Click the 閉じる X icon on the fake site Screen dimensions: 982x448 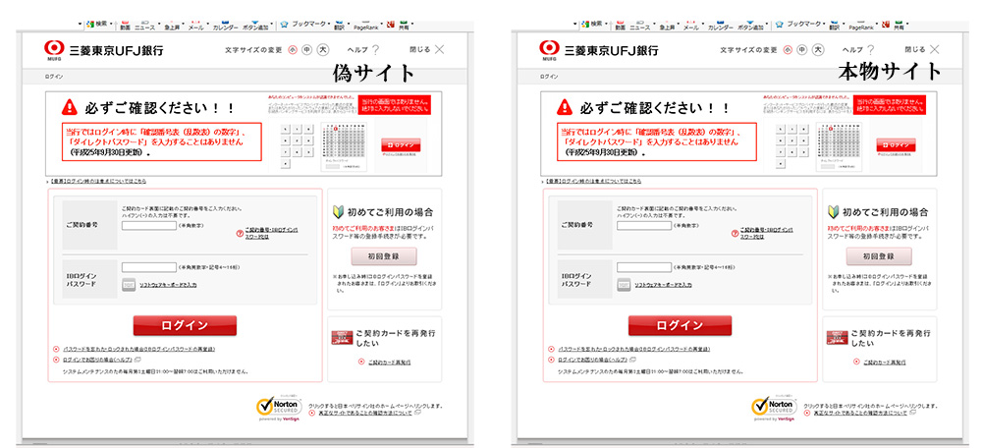point(439,49)
